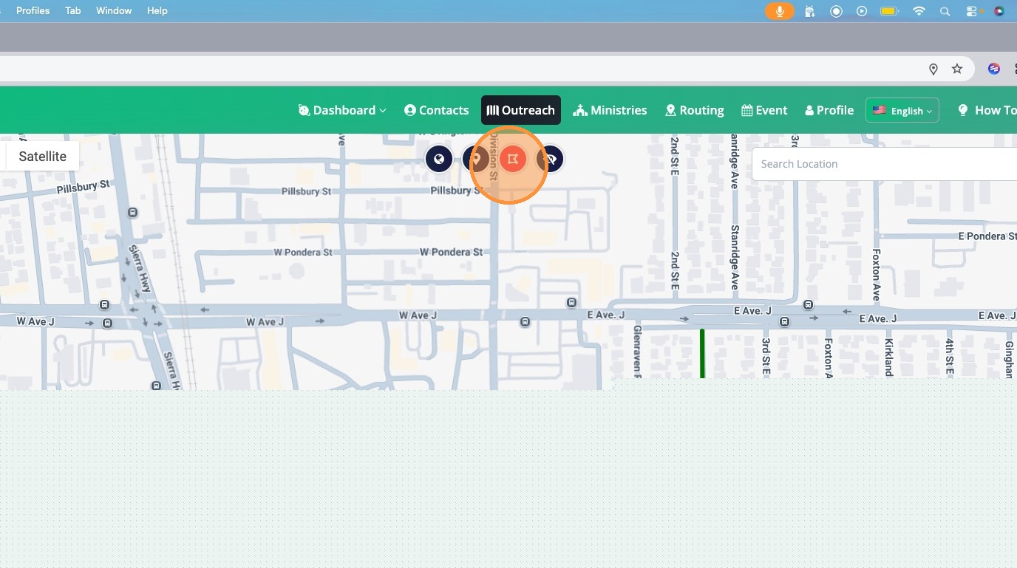Open the How To help link
This screenshot has width=1017, height=568.
(987, 110)
